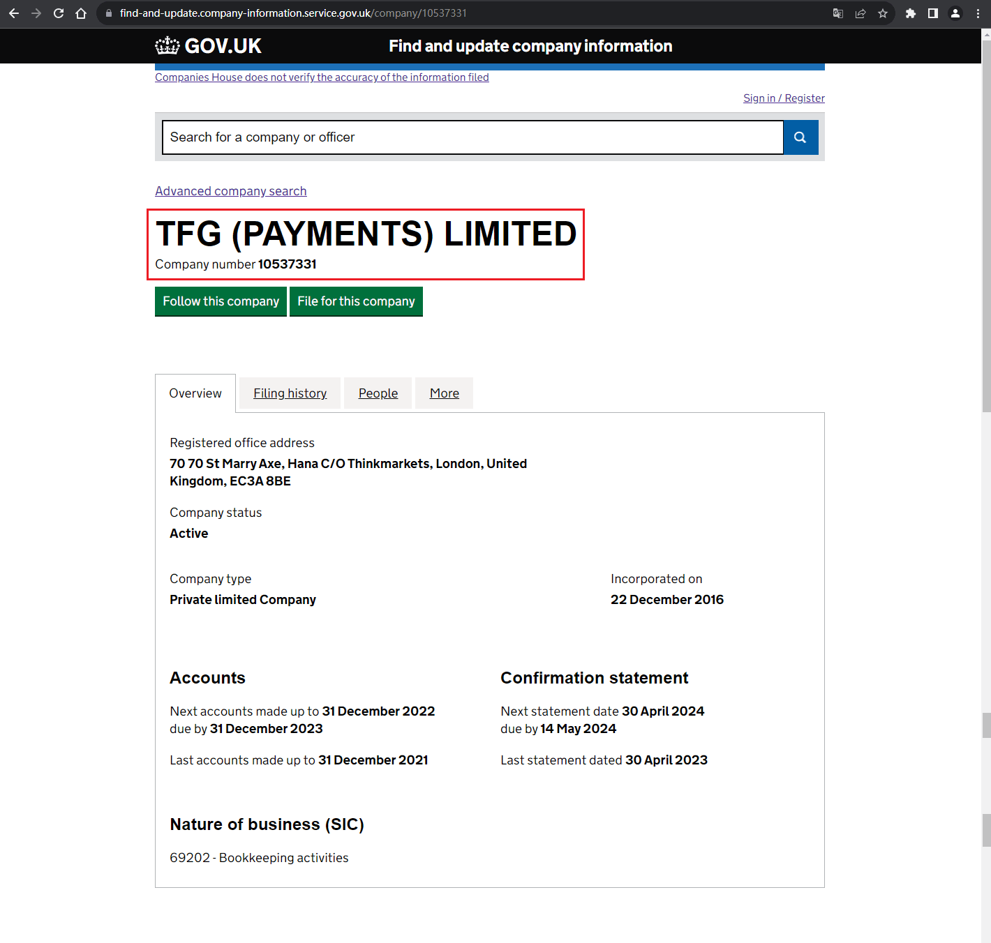The height and width of the screenshot is (943, 991).
Task: Open the Companies House accuracy notice link
Action: (x=322, y=77)
